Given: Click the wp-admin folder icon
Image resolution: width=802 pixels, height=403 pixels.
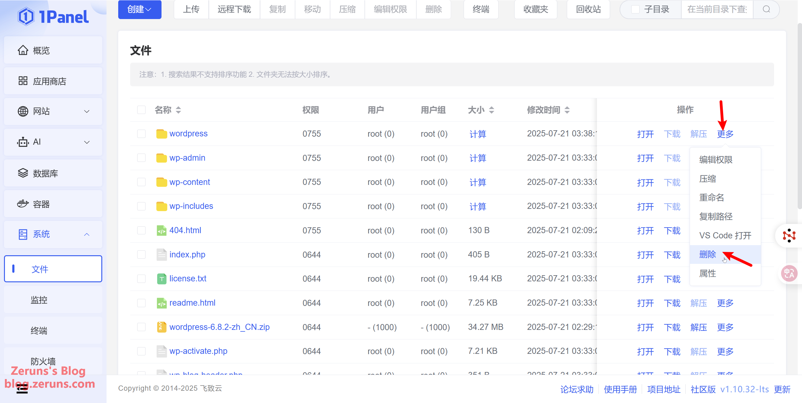Looking at the screenshot, I should (161, 158).
